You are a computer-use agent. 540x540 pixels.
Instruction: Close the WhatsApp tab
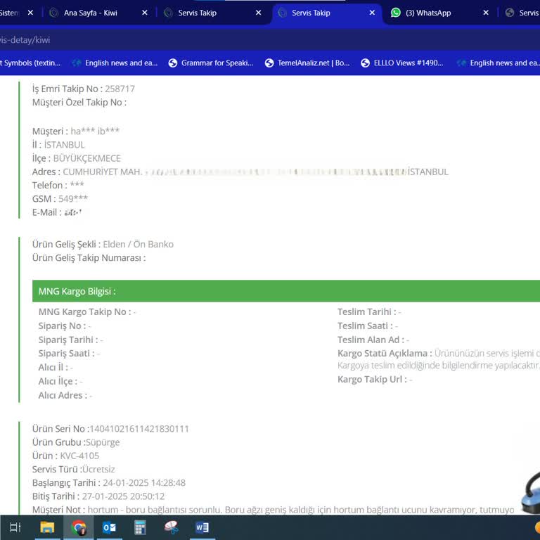486,13
